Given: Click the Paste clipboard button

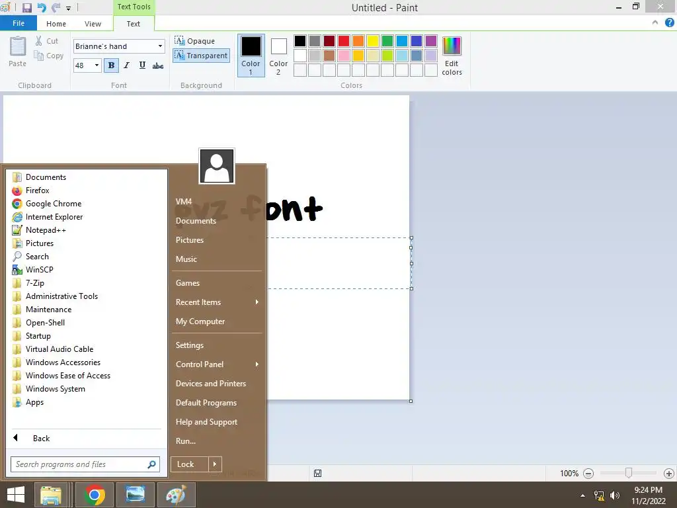Looking at the screenshot, I should pos(18,52).
